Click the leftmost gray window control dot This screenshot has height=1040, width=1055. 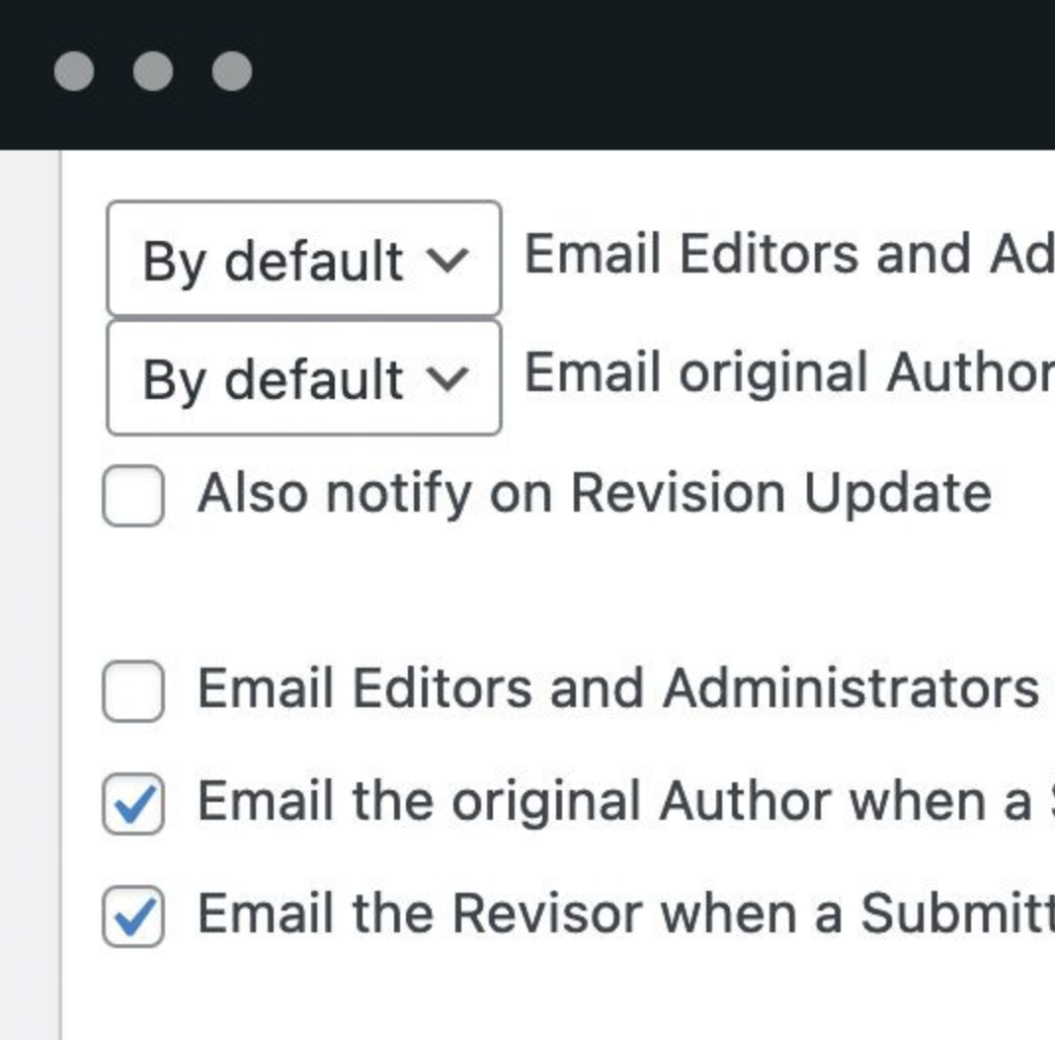click(x=74, y=71)
